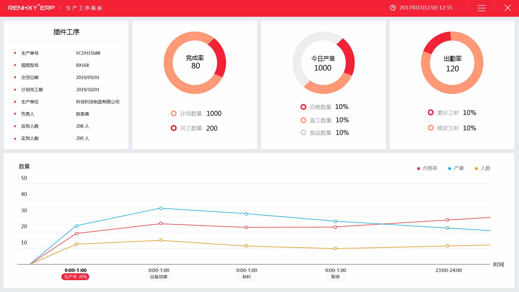Click red 合格率 point above 23:00-24:00

447,220
